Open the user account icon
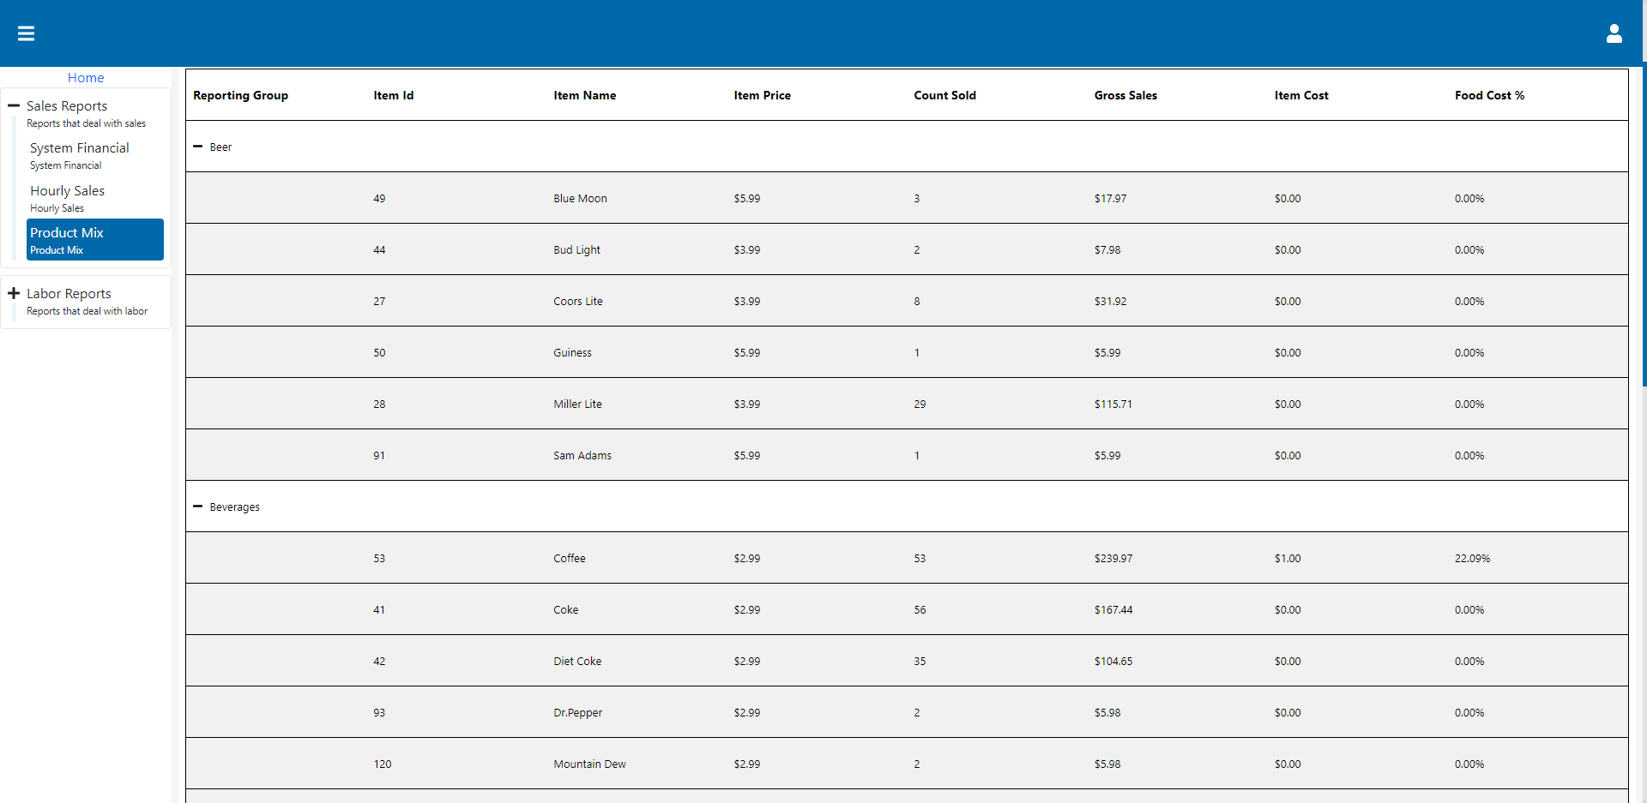 tap(1614, 33)
